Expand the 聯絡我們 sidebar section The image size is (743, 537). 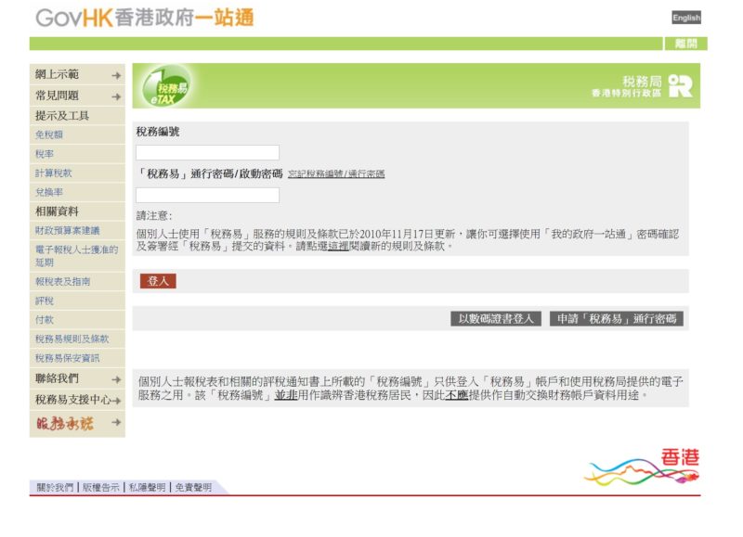78,378
